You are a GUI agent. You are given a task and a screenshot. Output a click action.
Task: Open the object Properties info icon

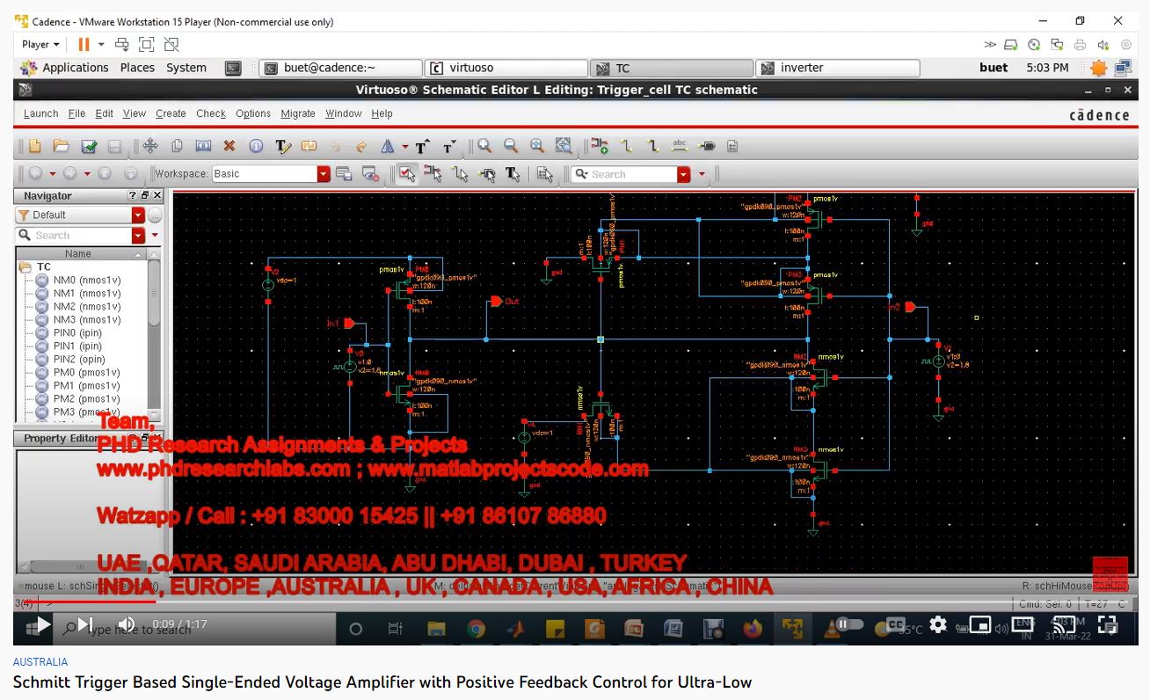coord(256,147)
